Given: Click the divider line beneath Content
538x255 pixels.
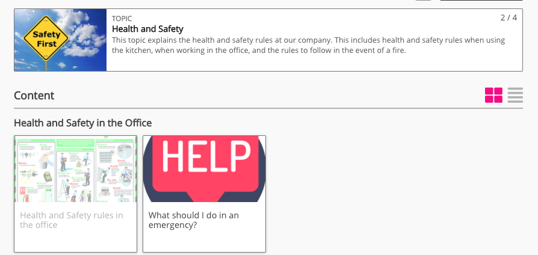Looking at the screenshot, I should click(268, 108).
